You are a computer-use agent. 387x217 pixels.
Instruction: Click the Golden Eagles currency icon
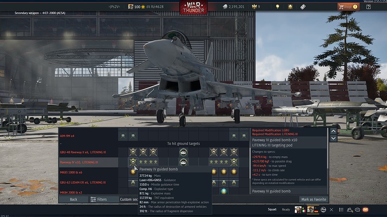coord(254,7)
